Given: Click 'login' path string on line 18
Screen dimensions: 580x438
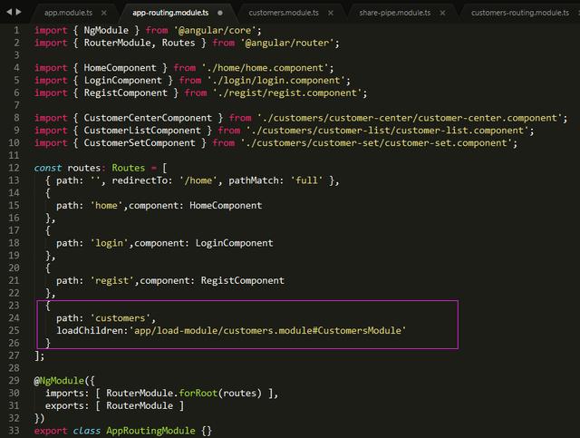Looking at the screenshot, I should 109,243.
